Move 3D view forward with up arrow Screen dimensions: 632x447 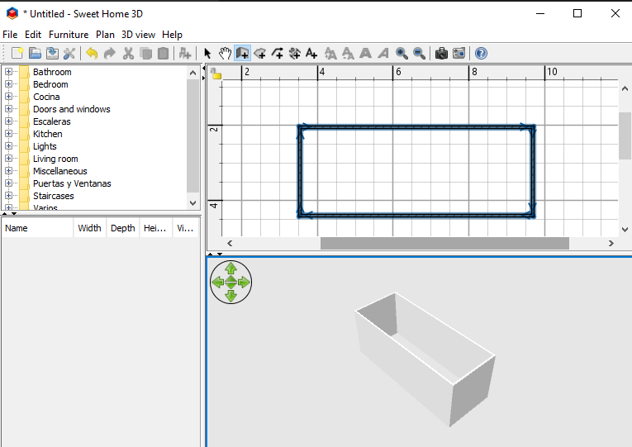click(230, 268)
